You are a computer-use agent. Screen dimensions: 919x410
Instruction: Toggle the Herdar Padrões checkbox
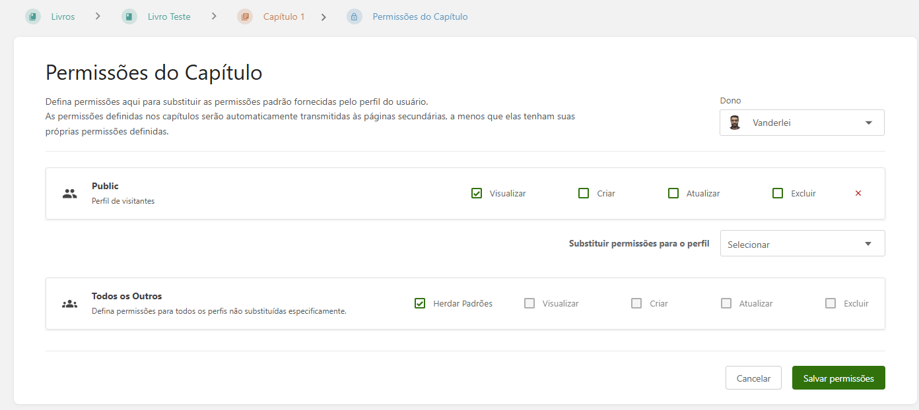[x=420, y=303]
